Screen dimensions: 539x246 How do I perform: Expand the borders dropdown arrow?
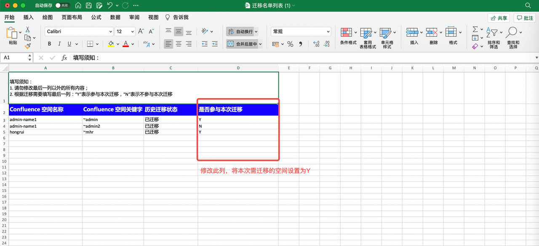(x=98, y=44)
